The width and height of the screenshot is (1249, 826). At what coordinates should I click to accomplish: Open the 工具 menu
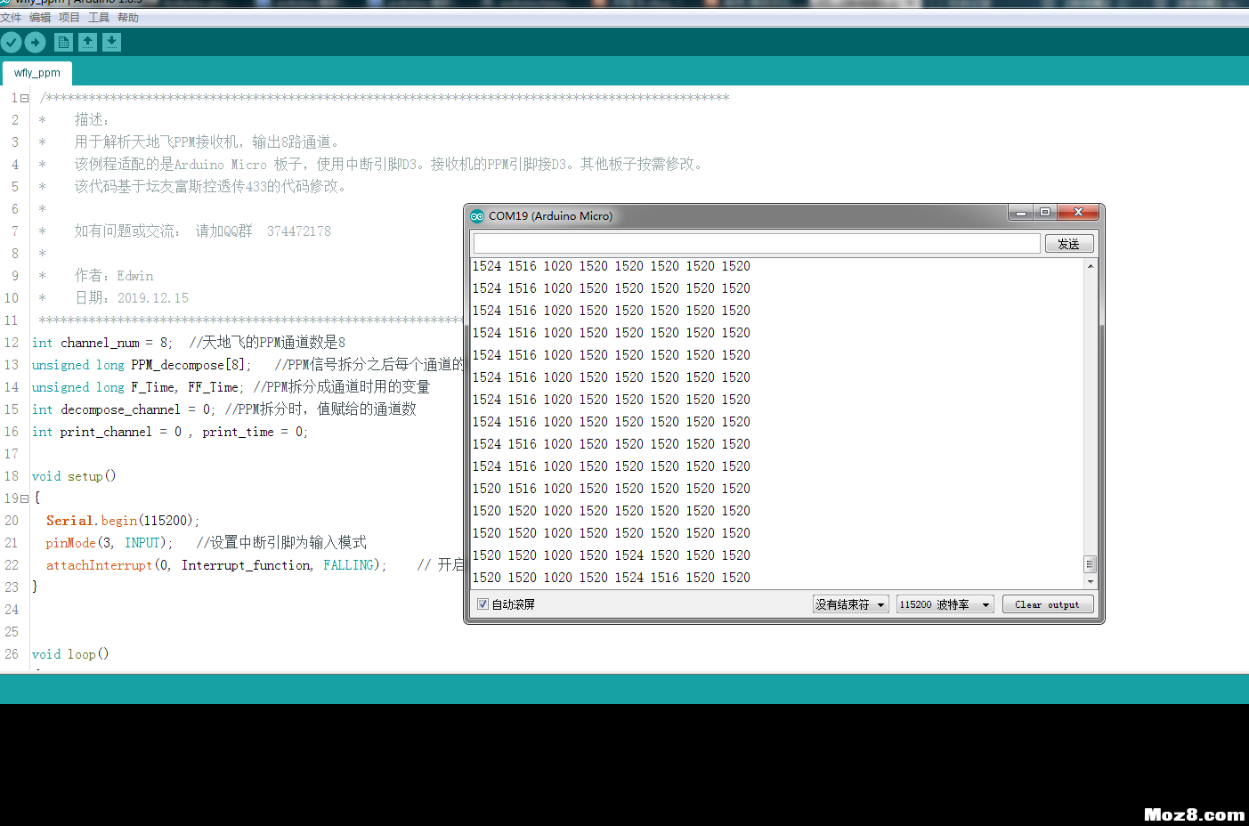pos(99,18)
